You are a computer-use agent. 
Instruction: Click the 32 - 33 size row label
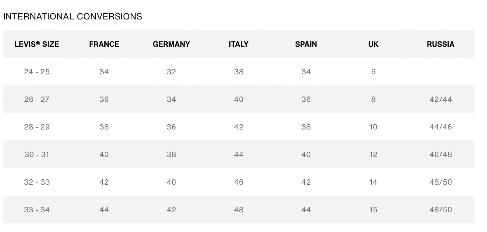tap(37, 182)
